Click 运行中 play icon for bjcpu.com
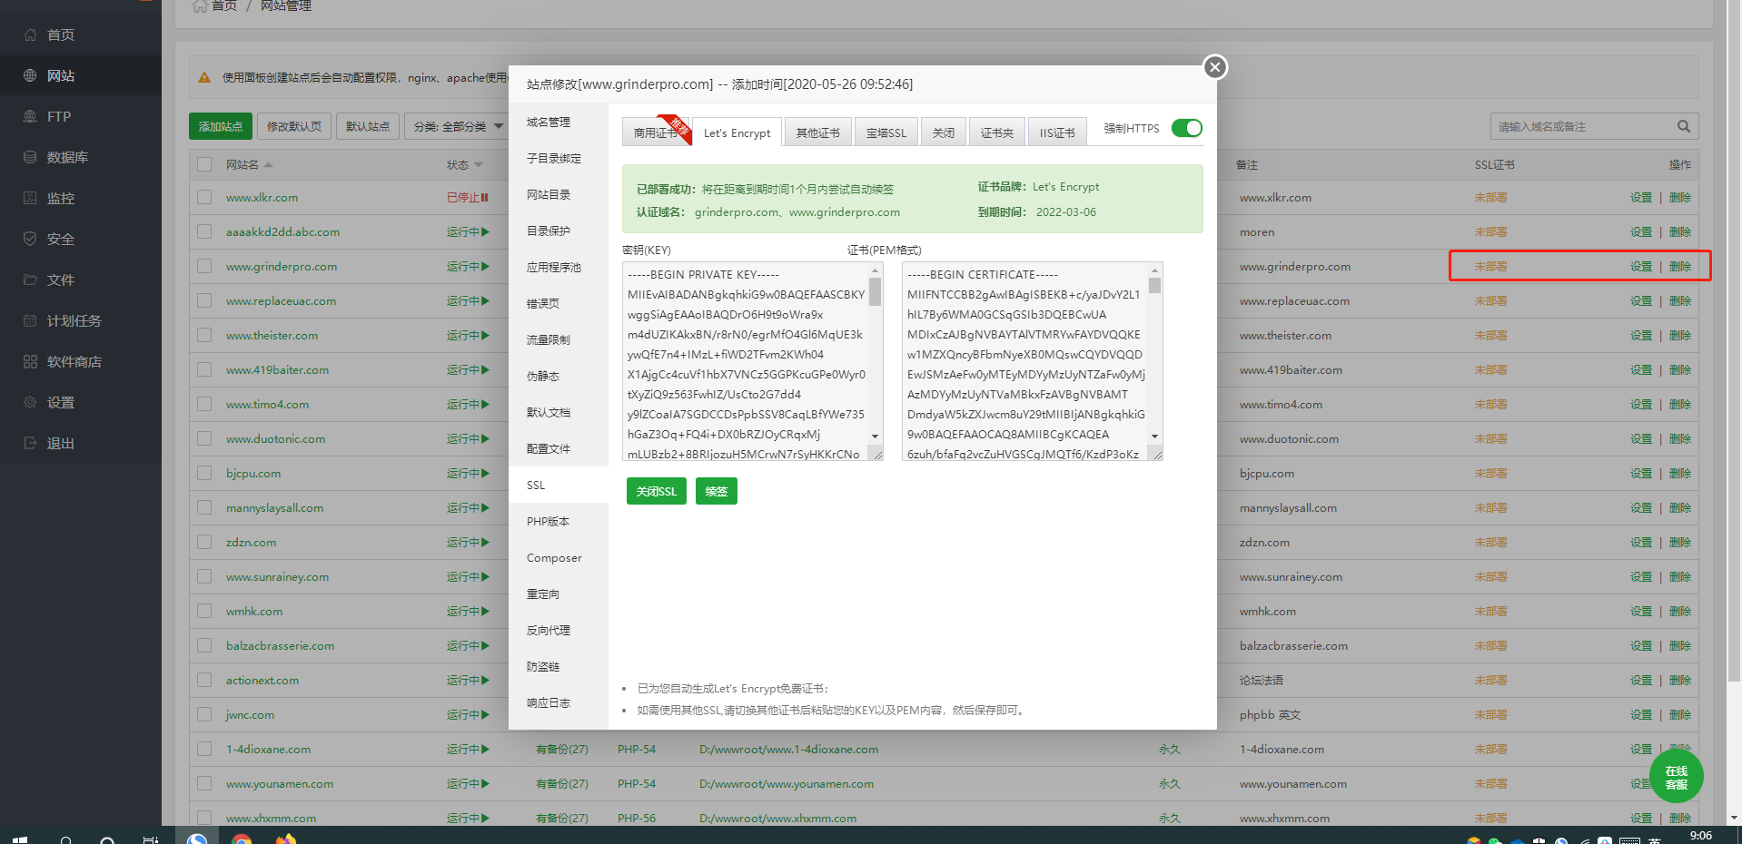 pyautogui.click(x=485, y=473)
